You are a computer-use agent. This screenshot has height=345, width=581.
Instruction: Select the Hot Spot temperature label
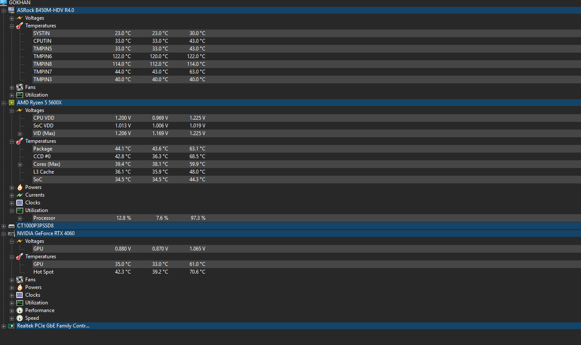point(44,272)
